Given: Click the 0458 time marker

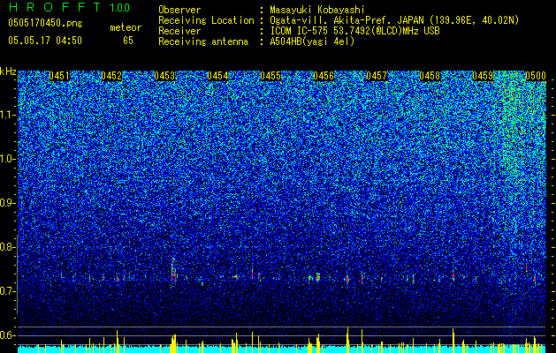Looking at the screenshot, I should pyautogui.click(x=430, y=76).
